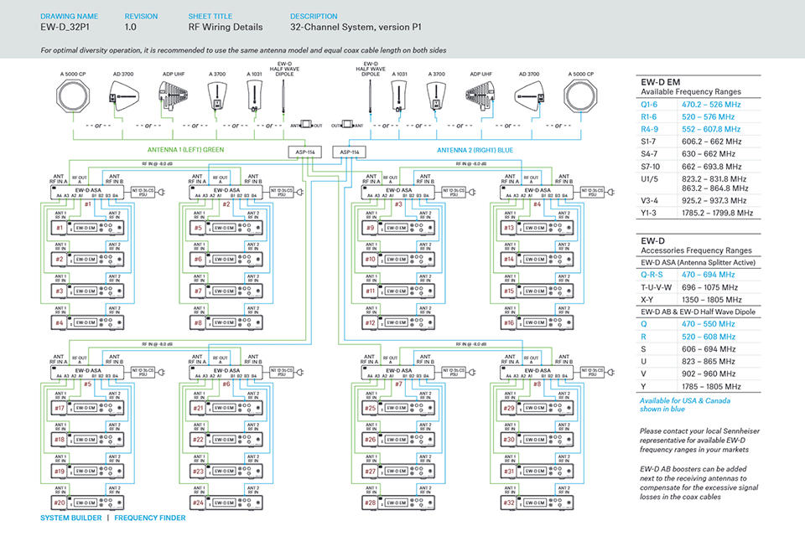Select the NT 12-35 CS PSU next to ASA #4
Viewport: 805px width, 536px height.
tap(593, 193)
